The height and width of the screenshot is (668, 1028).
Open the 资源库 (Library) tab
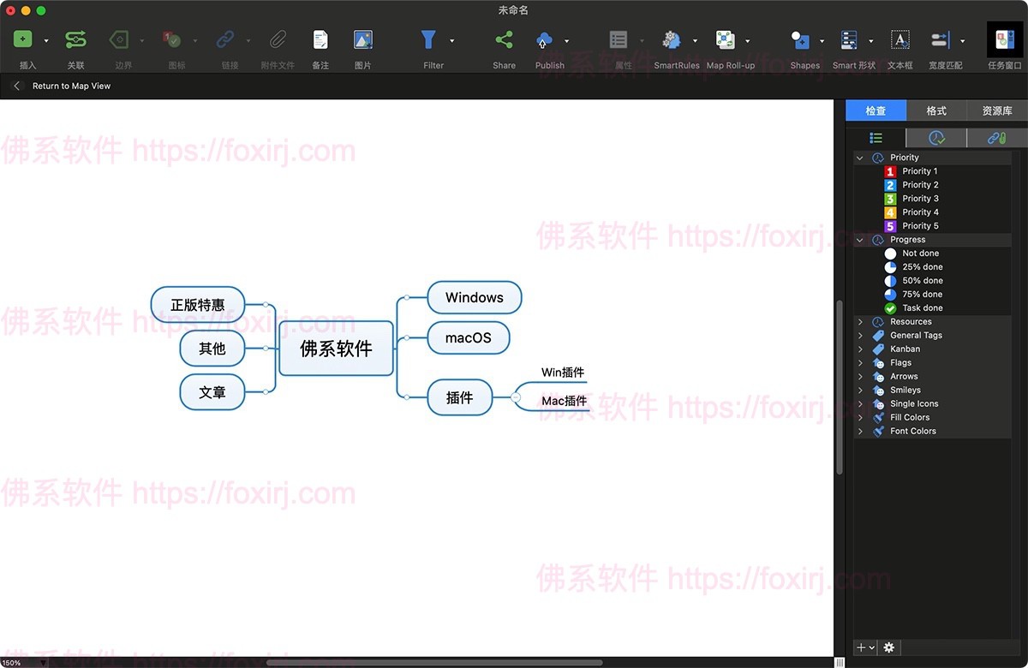point(996,110)
